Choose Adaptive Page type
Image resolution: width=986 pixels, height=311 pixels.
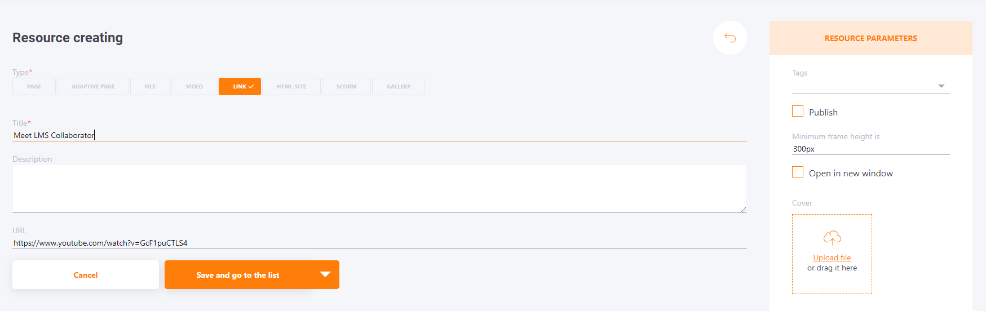93,86
